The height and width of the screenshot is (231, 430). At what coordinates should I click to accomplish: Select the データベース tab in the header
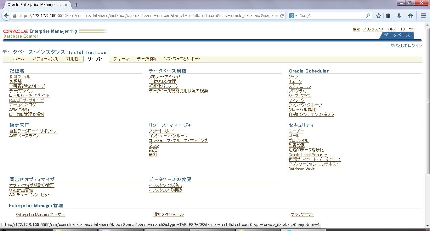click(397, 35)
